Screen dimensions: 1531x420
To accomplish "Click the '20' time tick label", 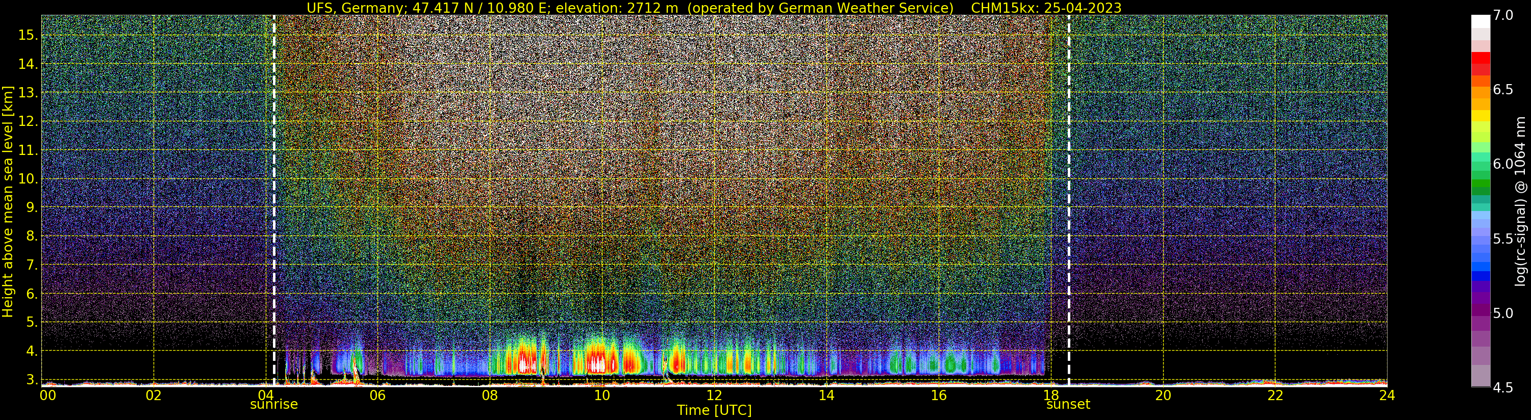I will (1163, 395).
